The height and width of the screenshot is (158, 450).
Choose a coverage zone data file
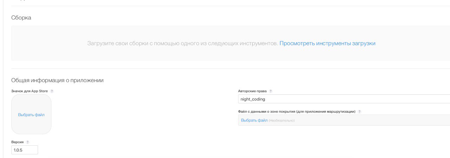tap(254, 120)
